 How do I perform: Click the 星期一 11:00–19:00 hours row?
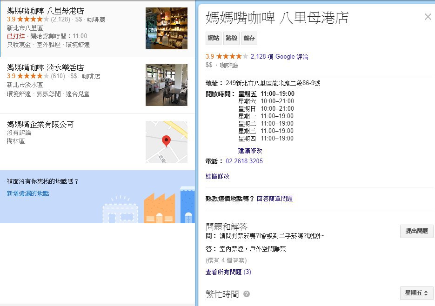point(266,116)
